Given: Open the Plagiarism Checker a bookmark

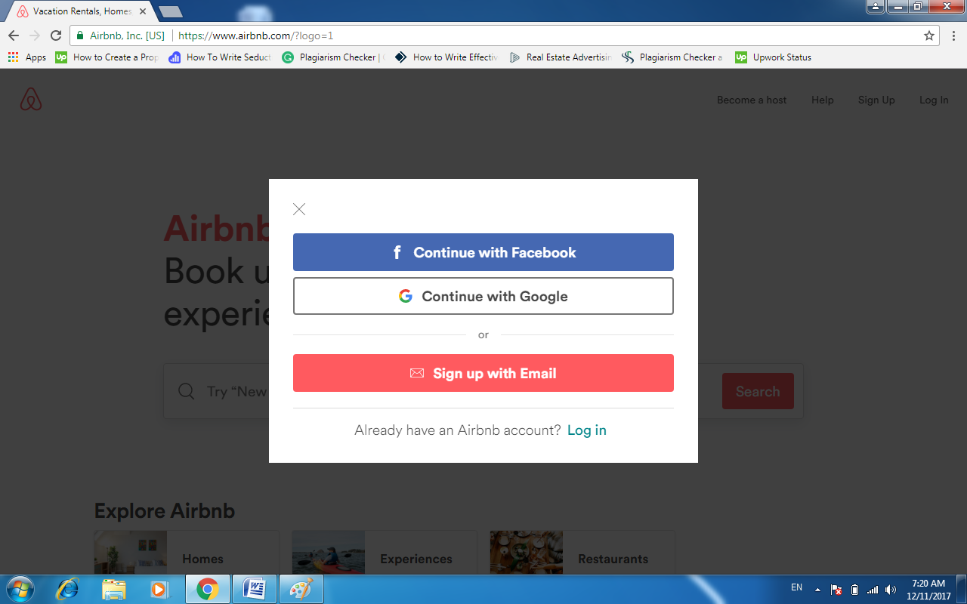Looking at the screenshot, I should click(x=674, y=57).
